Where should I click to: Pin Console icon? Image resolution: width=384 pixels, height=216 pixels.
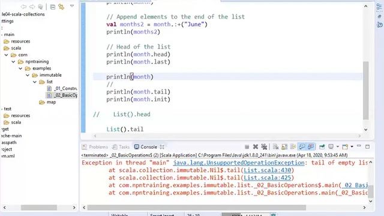tap(322, 146)
